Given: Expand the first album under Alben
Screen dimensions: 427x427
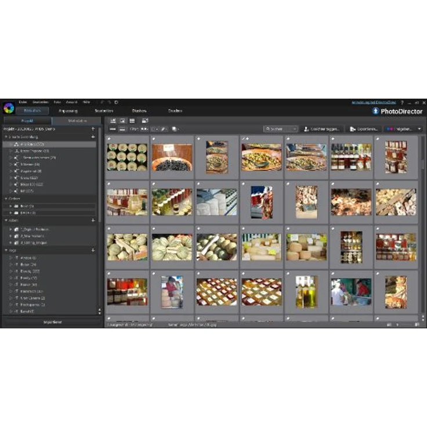Looking at the screenshot, I should point(10,229).
